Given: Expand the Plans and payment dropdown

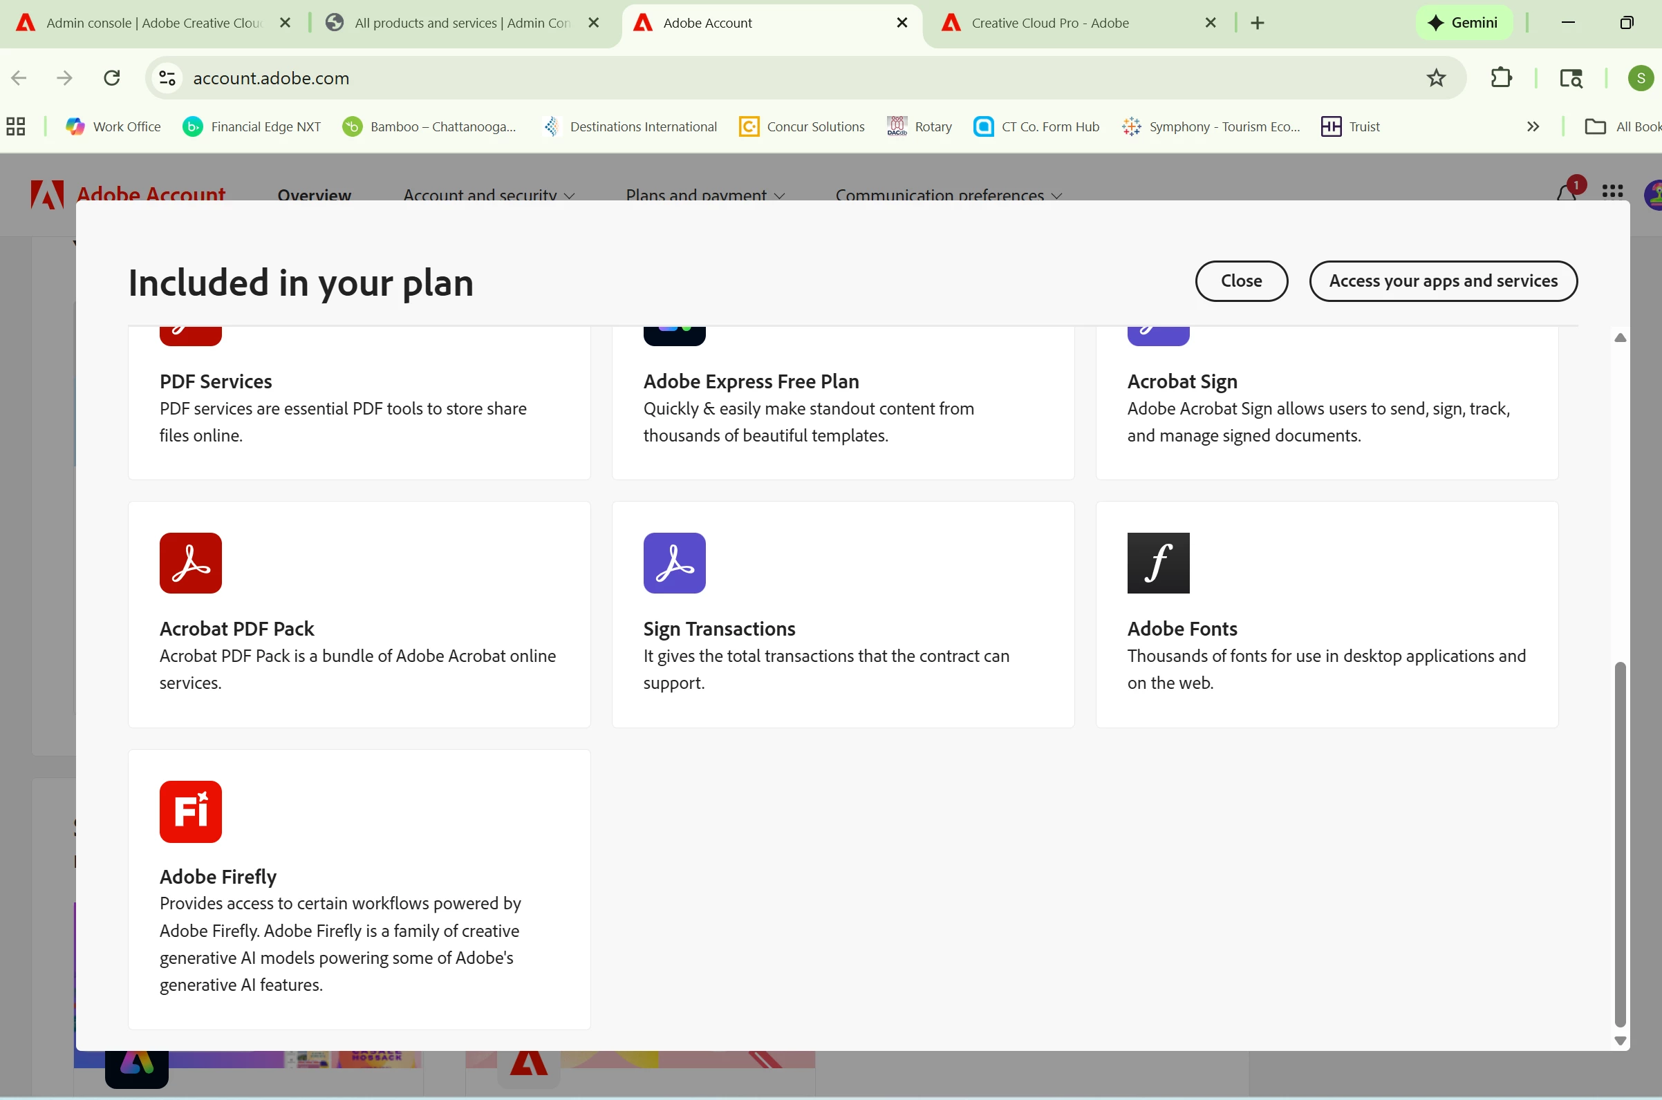Looking at the screenshot, I should click(x=704, y=195).
